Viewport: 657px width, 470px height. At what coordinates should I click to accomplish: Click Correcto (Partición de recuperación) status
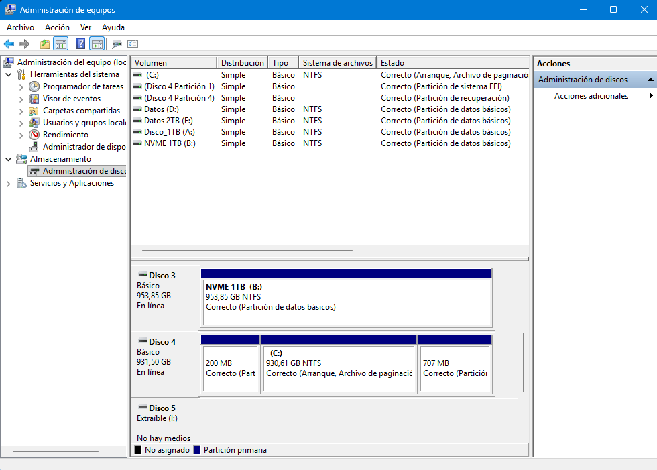(x=445, y=98)
